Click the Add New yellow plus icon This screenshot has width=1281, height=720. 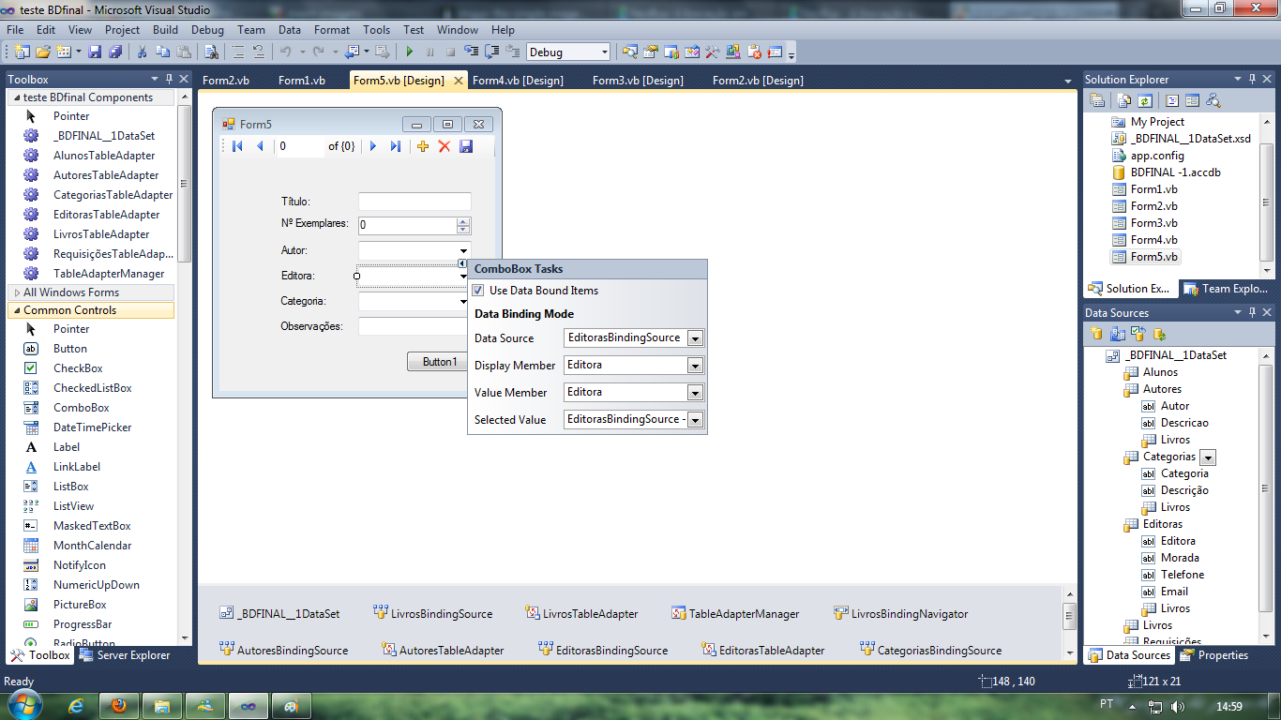423,146
